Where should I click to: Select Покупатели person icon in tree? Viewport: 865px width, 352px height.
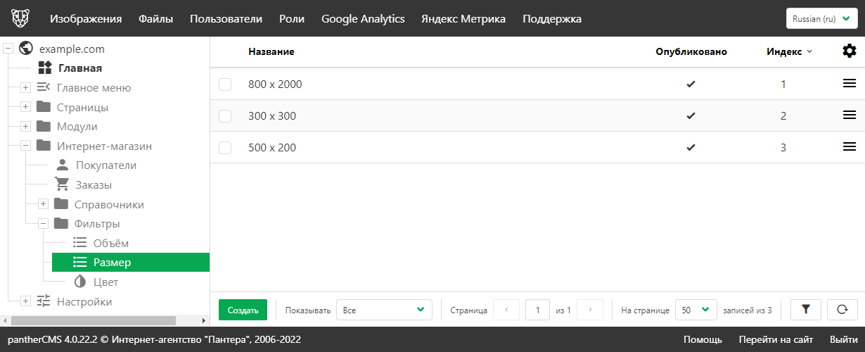pyautogui.click(x=63, y=165)
